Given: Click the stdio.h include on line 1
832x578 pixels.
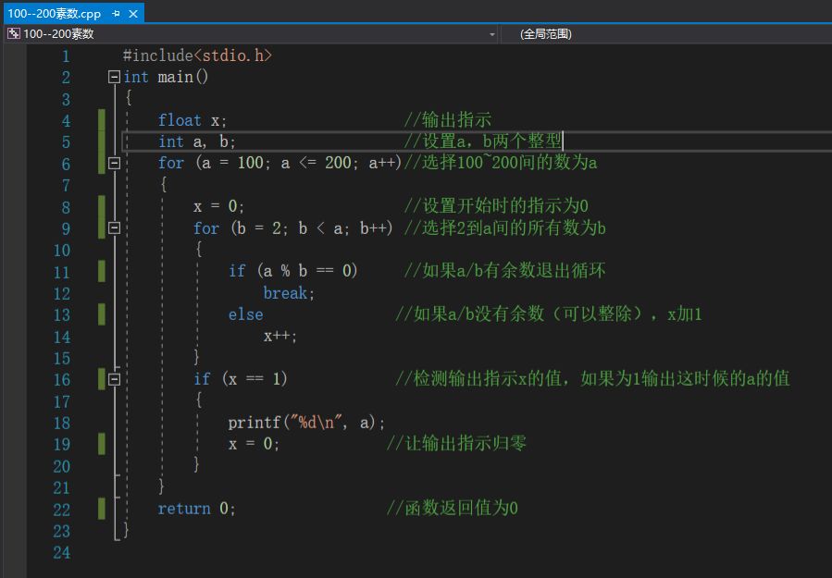Looking at the screenshot, I should pyautogui.click(x=232, y=55).
